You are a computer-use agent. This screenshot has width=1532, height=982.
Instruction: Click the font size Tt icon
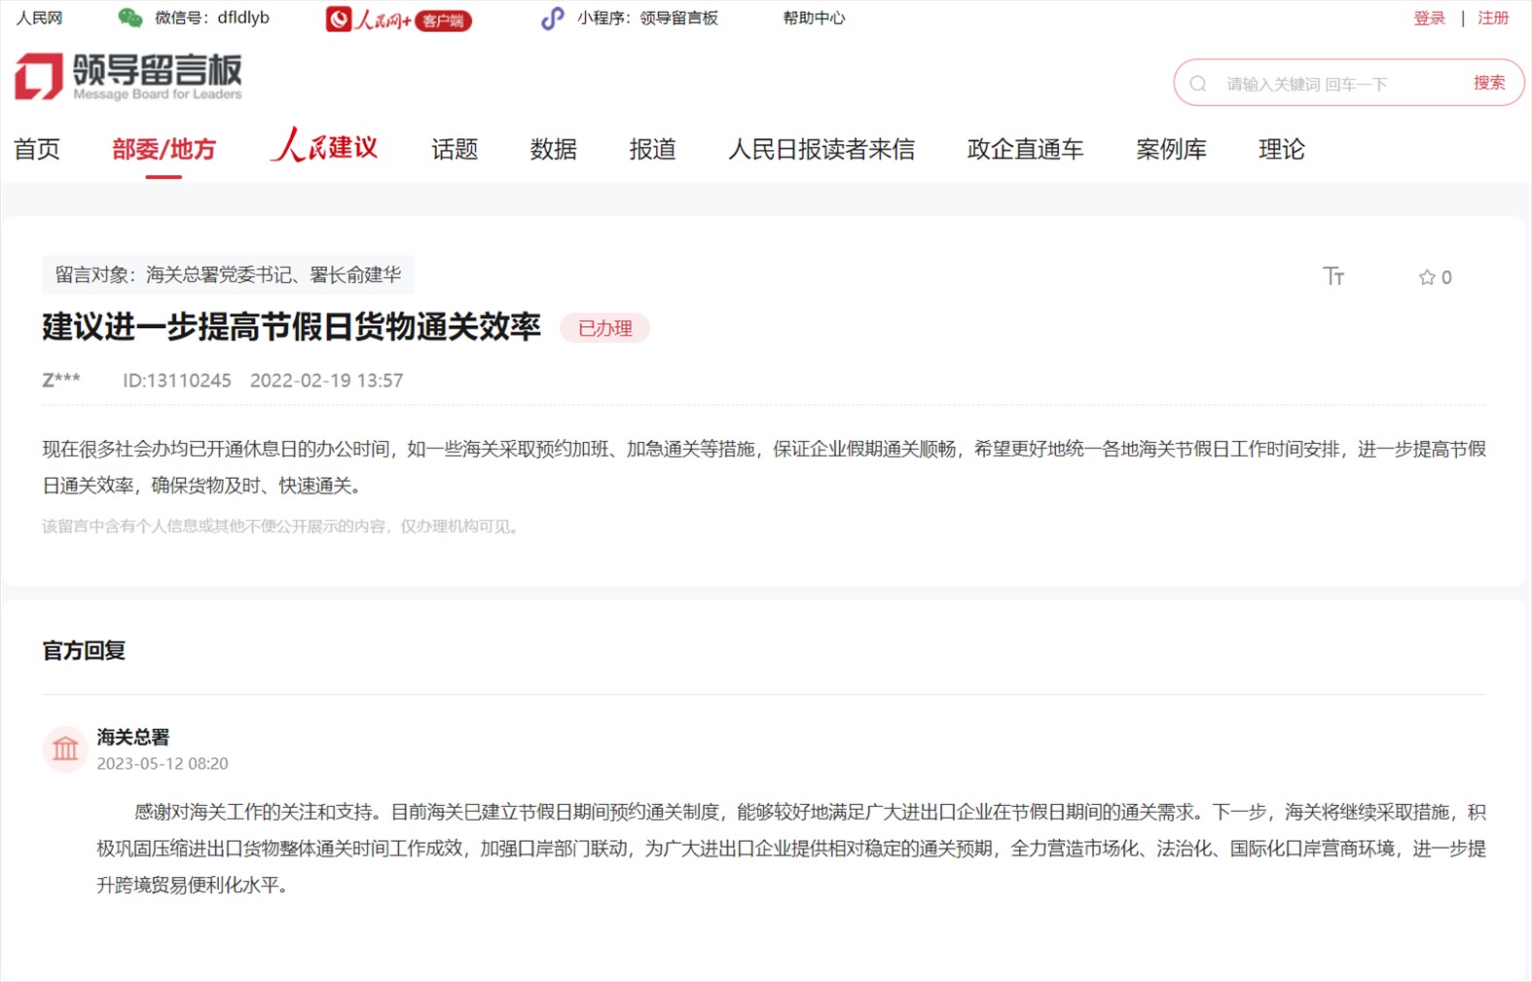point(1332,276)
